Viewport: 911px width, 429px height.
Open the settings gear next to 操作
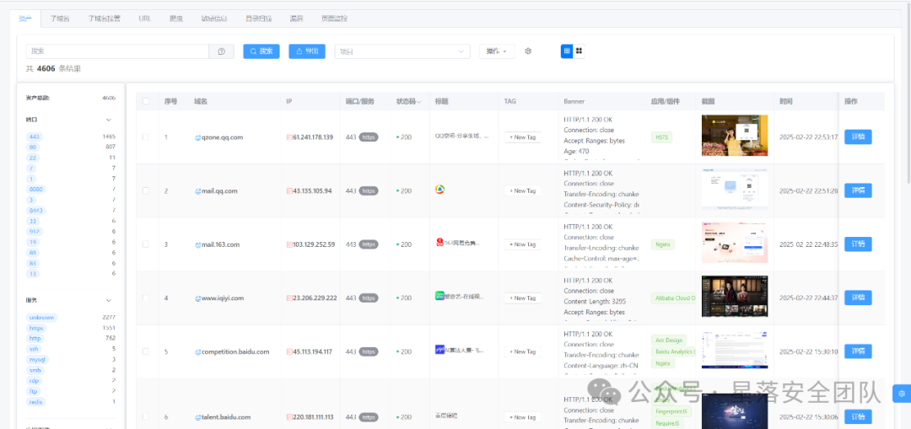coord(528,51)
